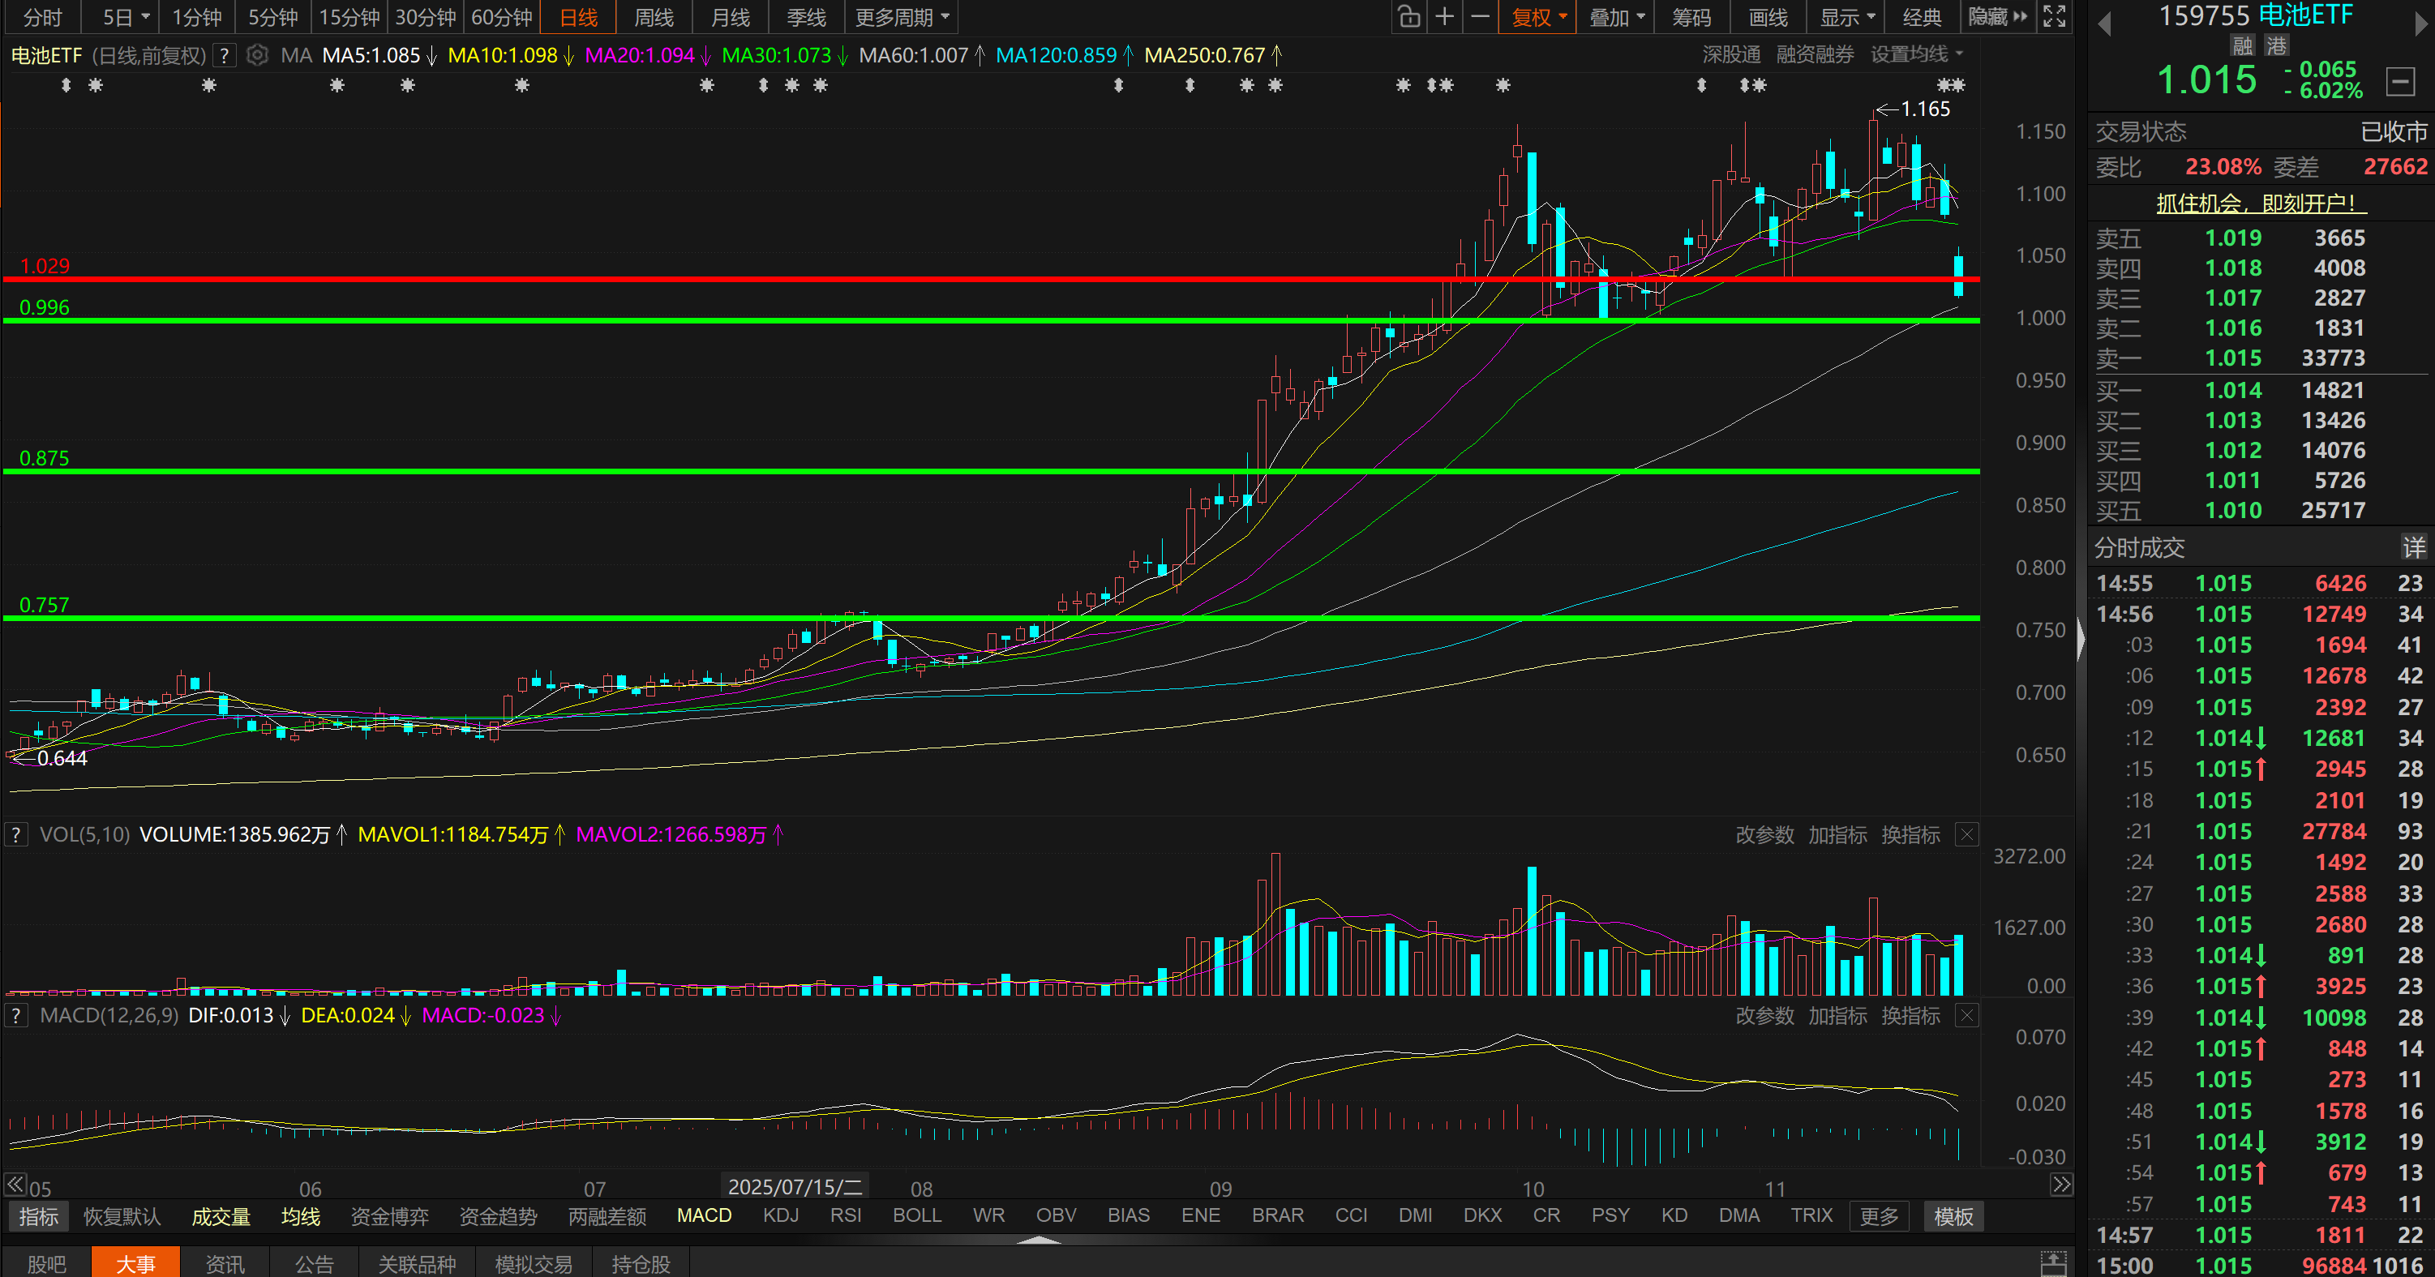Hide the side panel via 隐藏

(x=1997, y=17)
